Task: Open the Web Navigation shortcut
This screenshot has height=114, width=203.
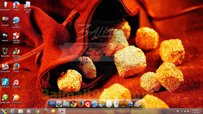Action: pyautogui.click(x=16, y=22)
